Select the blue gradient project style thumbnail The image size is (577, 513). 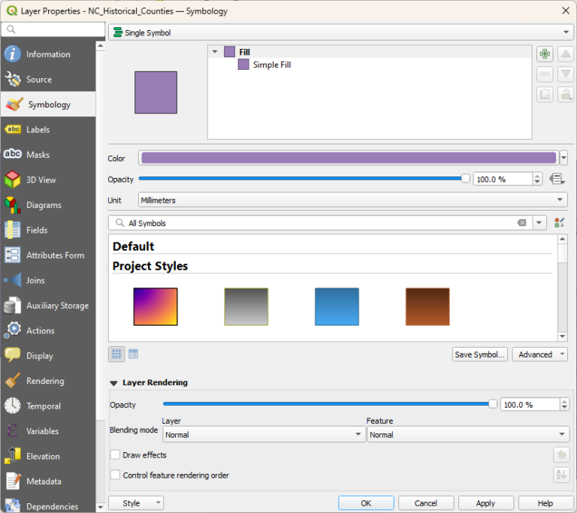tap(337, 306)
